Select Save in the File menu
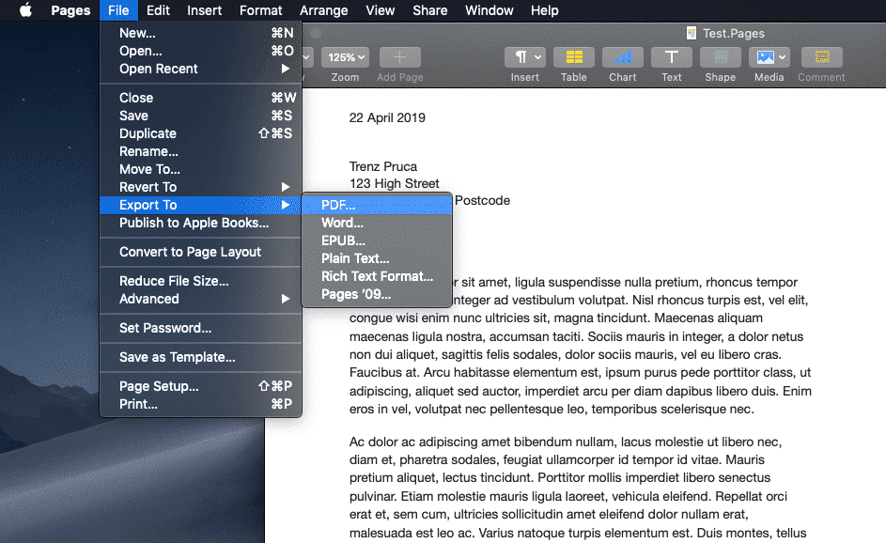 [200, 116]
